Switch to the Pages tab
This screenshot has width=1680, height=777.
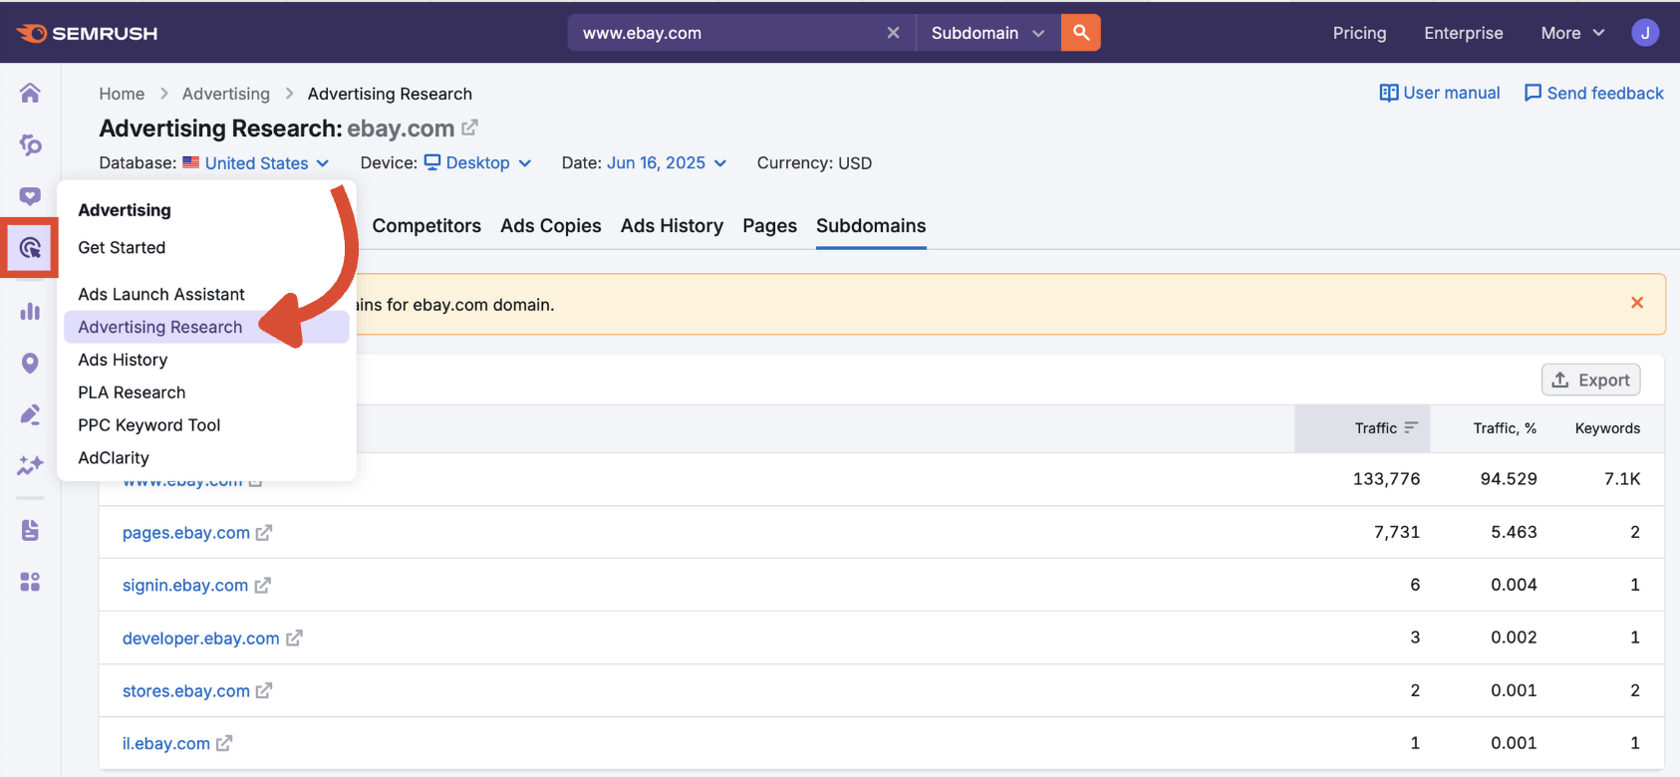769,226
